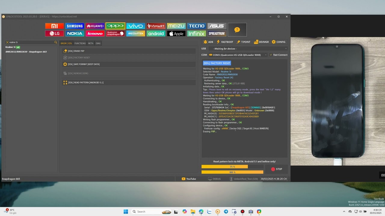Select the Xiaomi MI brand logo
Screen dimensions: 385x216
[x=54, y=26]
